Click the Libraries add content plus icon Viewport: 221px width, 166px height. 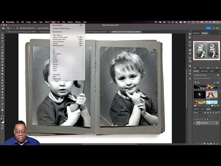click(x=215, y=106)
